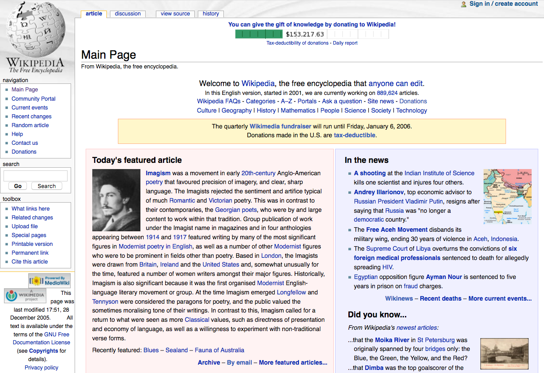
Task: Browse the Technology portal link
Action: (x=412, y=110)
